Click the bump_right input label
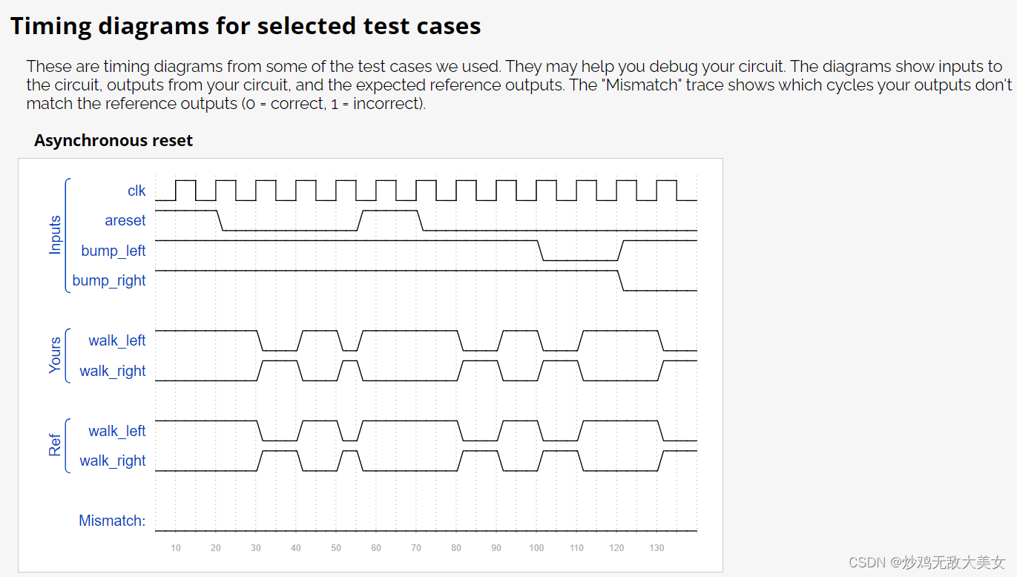 click(x=109, y=280)
